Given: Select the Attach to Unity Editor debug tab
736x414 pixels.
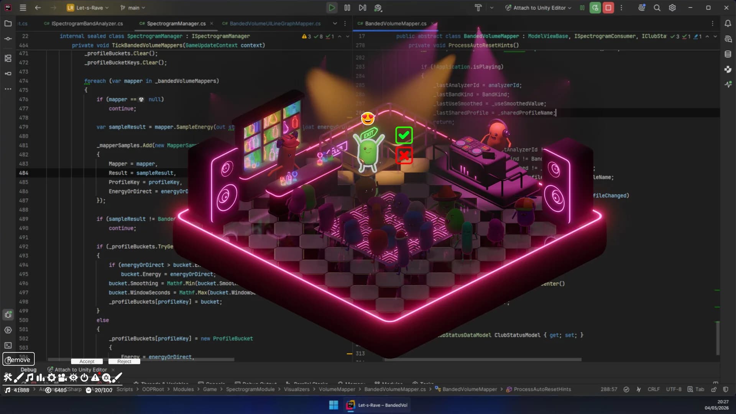Looking at the screenshot, I should [80, 370].
